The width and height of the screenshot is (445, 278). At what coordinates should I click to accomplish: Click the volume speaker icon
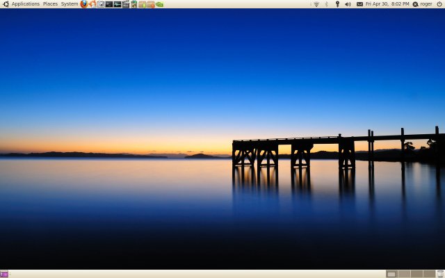[x=348, y=4]
